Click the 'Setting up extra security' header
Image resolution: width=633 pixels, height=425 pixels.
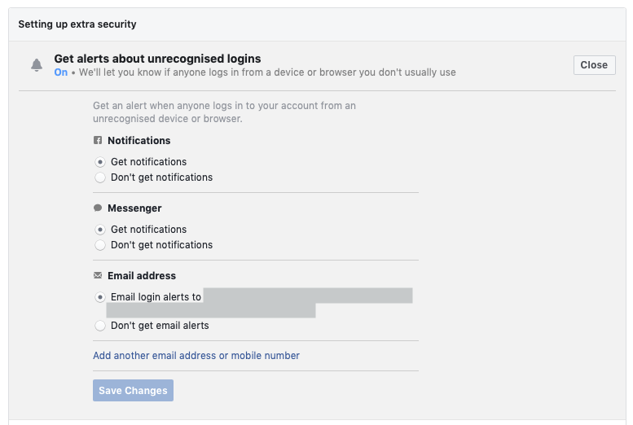point(77,24)
